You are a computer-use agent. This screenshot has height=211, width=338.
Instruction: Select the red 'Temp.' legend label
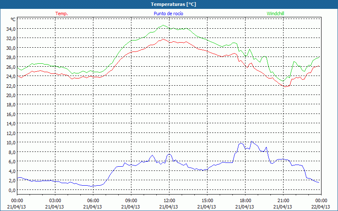point(62,14)
